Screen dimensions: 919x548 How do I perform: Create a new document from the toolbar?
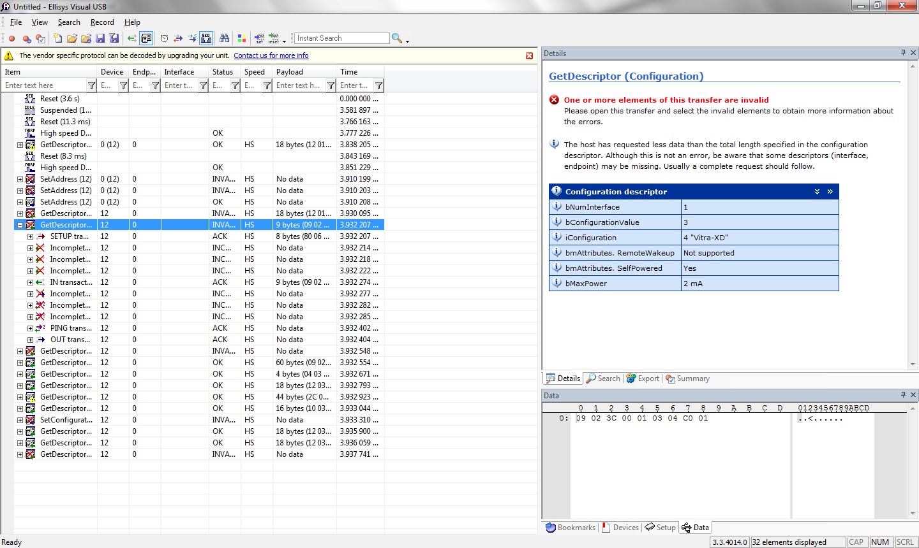[x=57, y=39]
